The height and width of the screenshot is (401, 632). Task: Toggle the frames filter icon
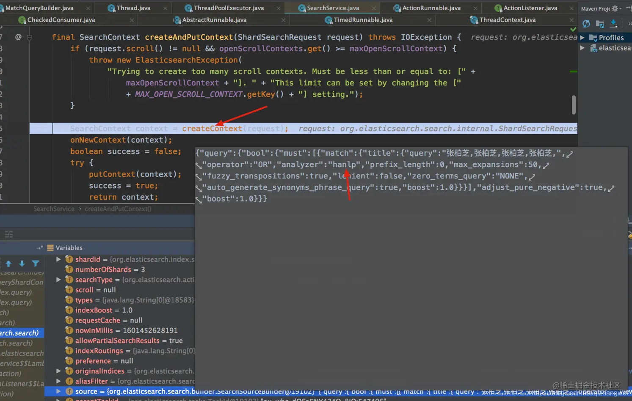pyautogui.click(x=36, y=264)
